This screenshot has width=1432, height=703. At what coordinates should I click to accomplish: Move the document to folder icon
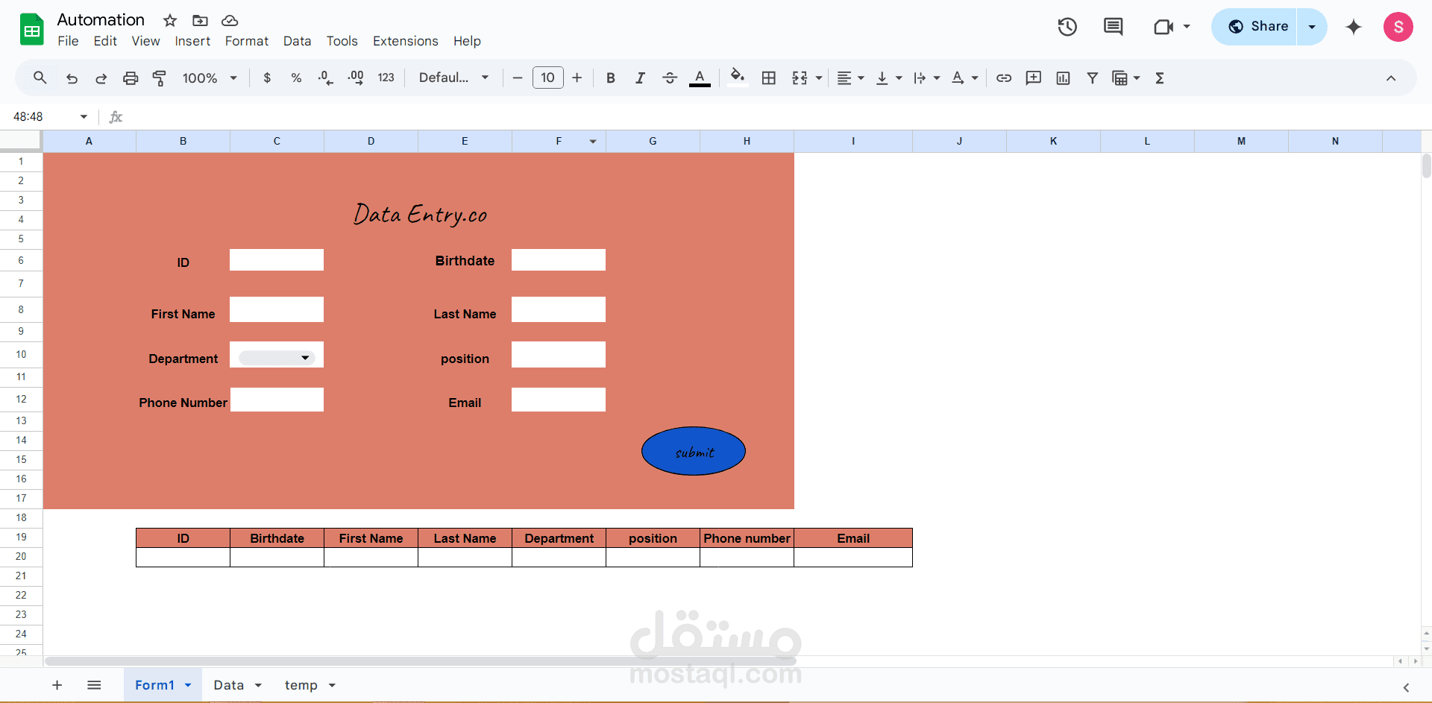pos(200,20)
